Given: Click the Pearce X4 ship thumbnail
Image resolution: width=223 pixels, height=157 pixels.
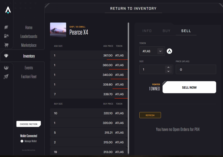Looking at the screenshot, I should pyautogui.click(x=58, y=30).
